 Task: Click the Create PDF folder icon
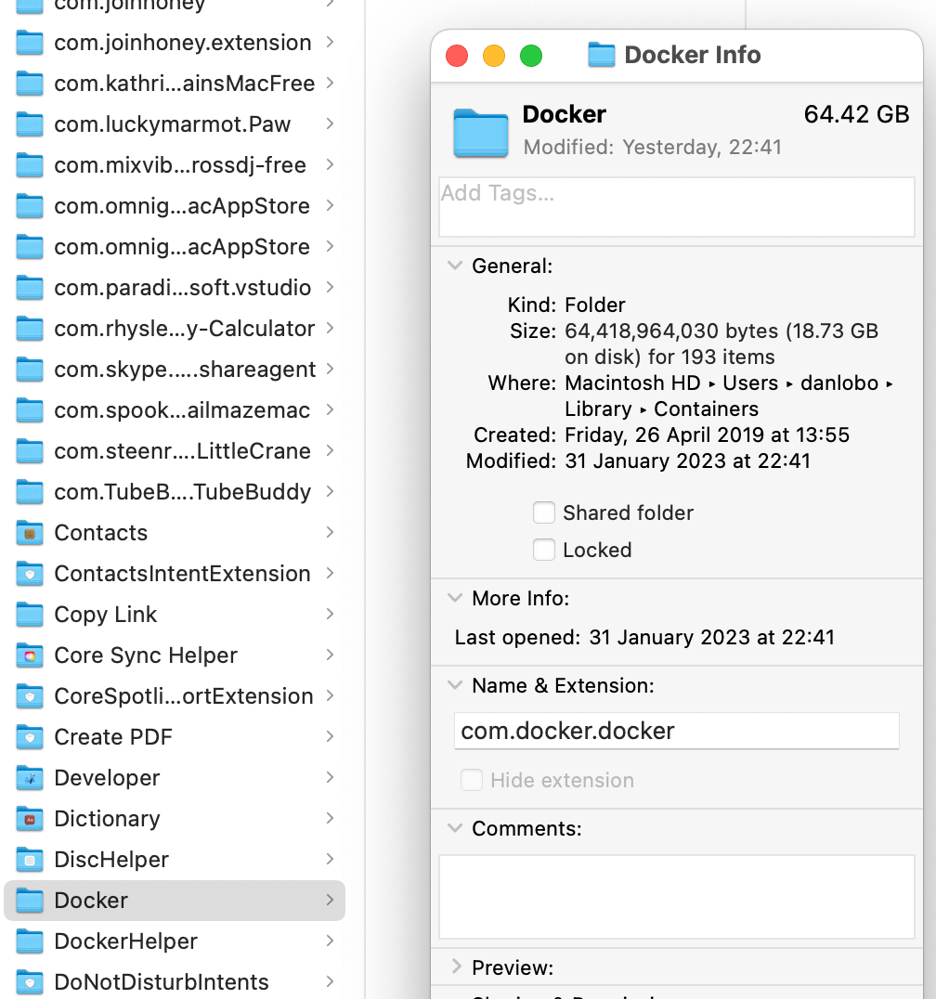coord(30,737)
